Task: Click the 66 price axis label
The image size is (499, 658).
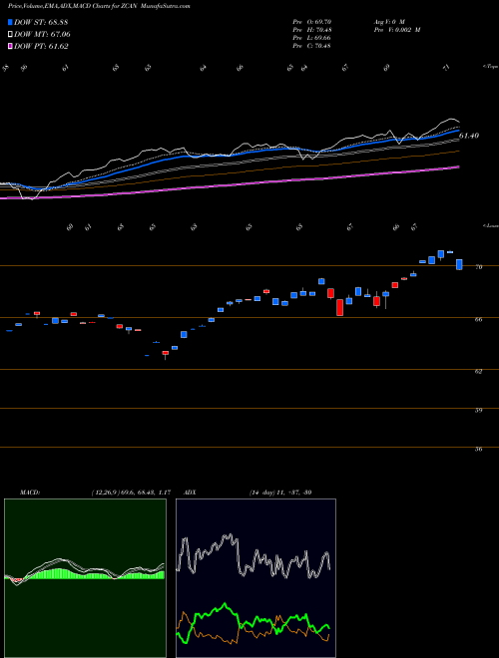Action: (x=478, y=319)
